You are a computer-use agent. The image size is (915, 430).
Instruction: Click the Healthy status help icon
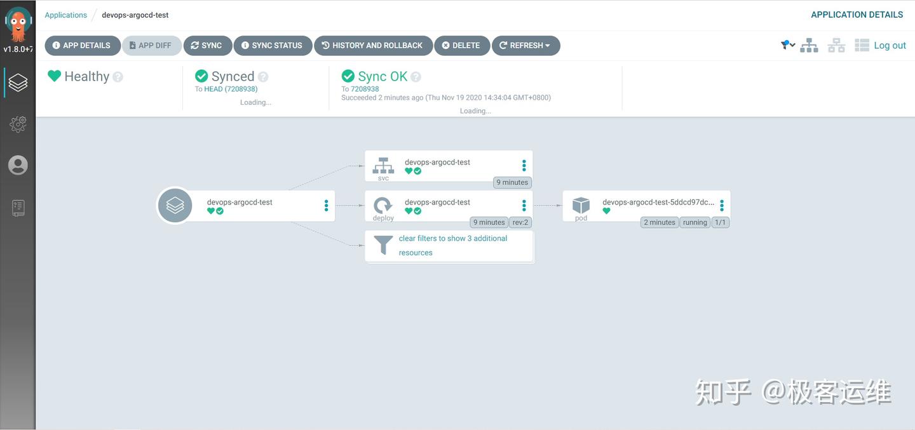pyautogui.click(x=118, y=77)
